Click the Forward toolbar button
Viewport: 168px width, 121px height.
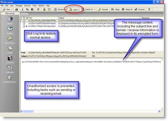click(x=139, y=9)
